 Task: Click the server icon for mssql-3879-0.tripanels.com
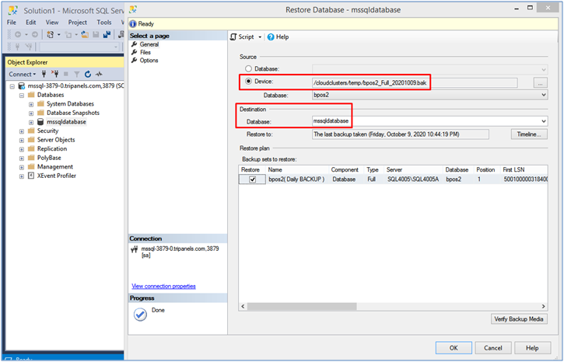(x=21, y=86)
